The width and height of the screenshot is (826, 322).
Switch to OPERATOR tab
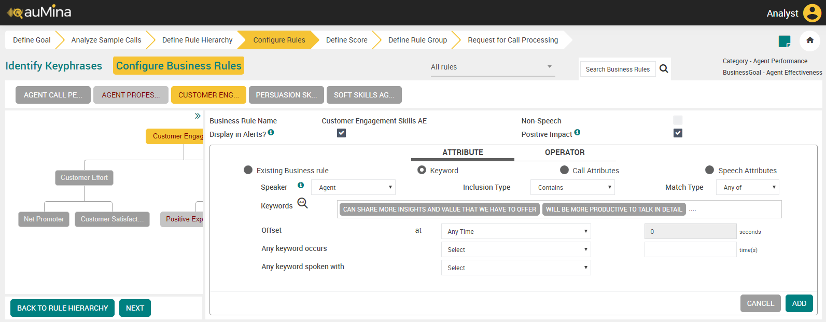tap(565, 152)
